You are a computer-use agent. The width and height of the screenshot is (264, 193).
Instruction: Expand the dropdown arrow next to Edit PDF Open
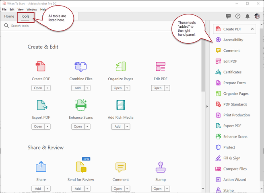pyautogui.click(x=167, y=88)
